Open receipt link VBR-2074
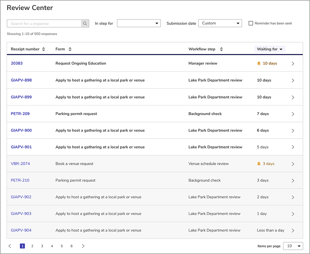 tap(20, 164)
